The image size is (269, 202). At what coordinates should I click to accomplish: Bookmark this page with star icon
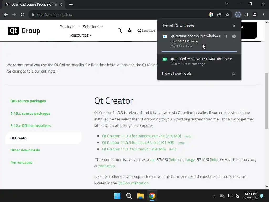[x=227, y=15]
